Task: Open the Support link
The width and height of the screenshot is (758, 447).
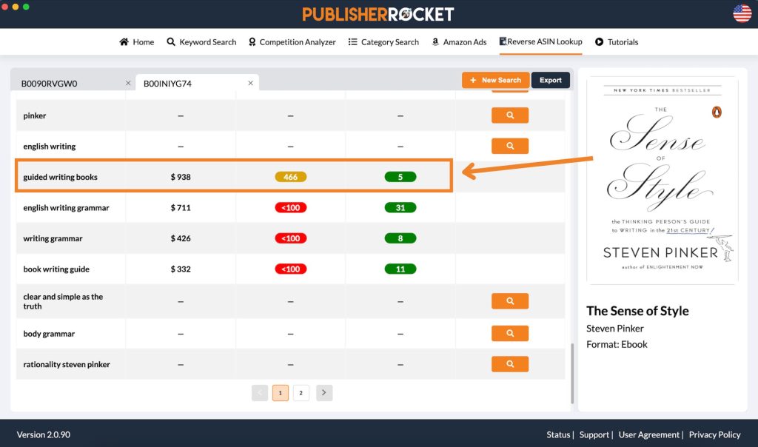Action: (x=594, y=434)
